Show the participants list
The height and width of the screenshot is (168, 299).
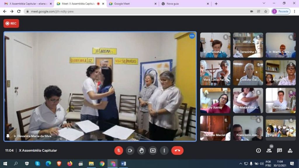pyautogui.click(x=269, y=150)
